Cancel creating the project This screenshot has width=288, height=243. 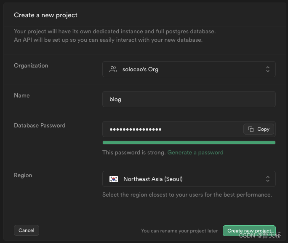click(x=27, y=230)
